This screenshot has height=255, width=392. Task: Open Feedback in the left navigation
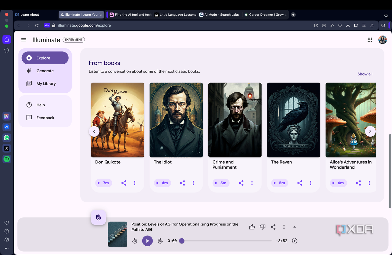pos(45,118)
